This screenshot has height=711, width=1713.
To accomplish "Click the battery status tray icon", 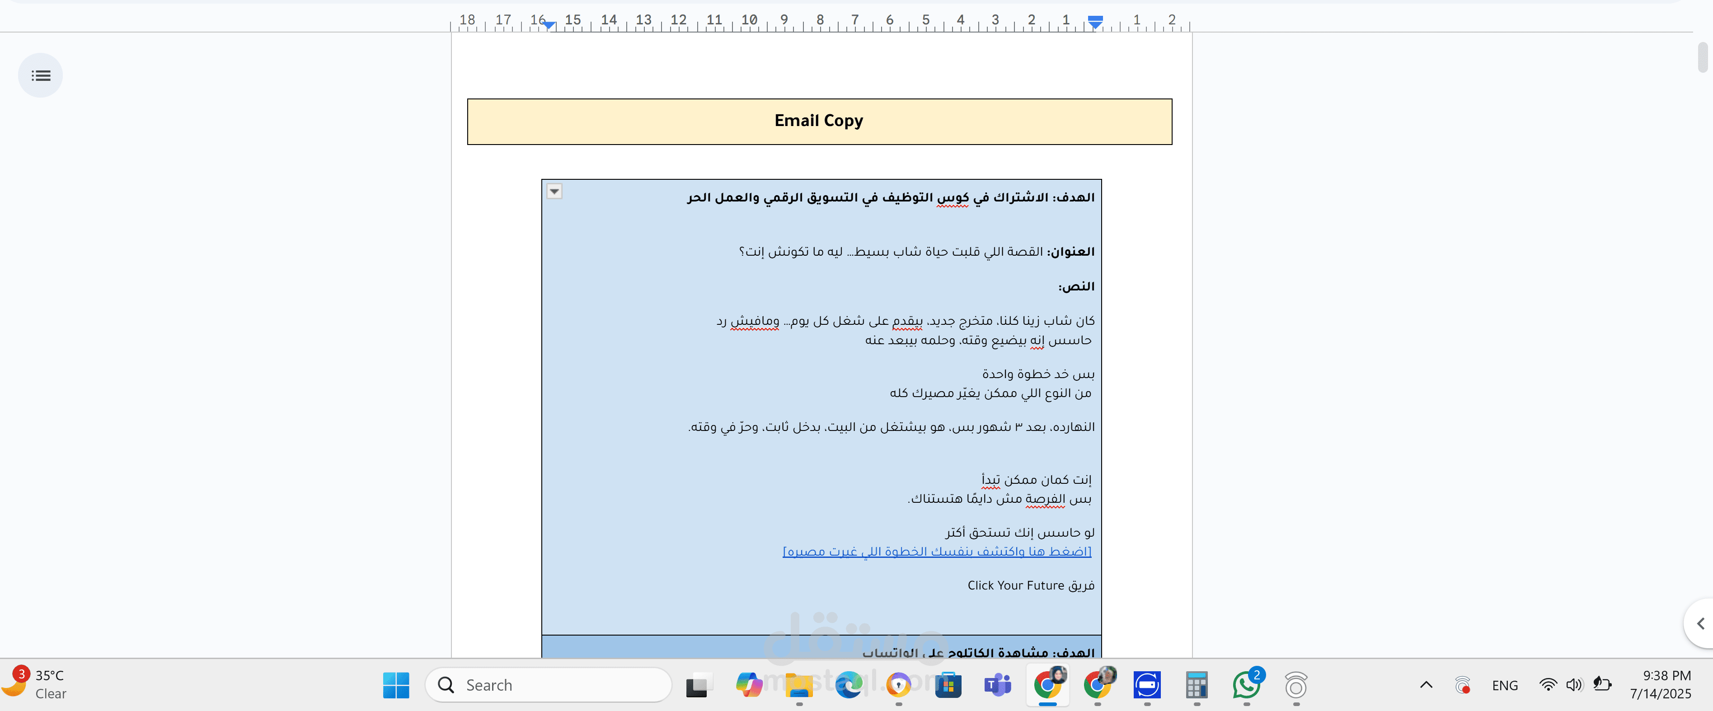I will tap(1602, 684).
